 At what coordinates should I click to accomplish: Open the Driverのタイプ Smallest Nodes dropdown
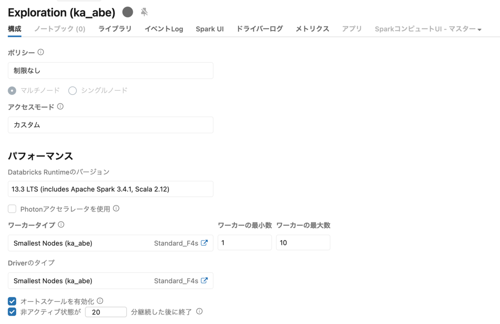coord(110,281)
